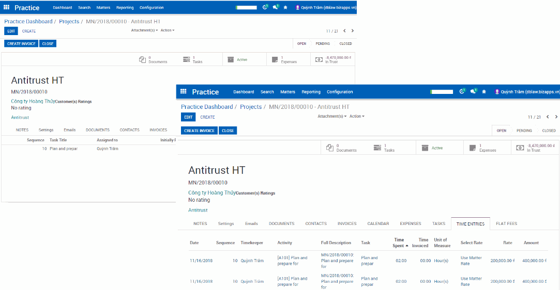
Task: Open In Trust balance button in front window
Action: point(535,148)
